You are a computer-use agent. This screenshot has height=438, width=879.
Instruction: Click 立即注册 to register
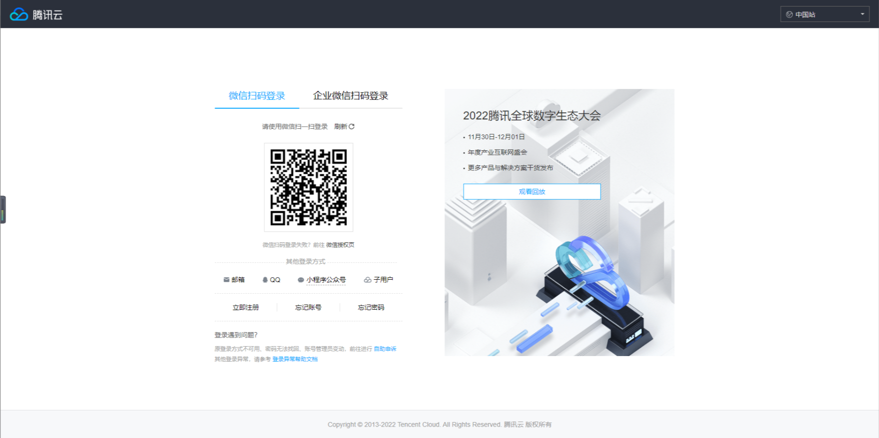pyautogui.click(x=245, y=307)
